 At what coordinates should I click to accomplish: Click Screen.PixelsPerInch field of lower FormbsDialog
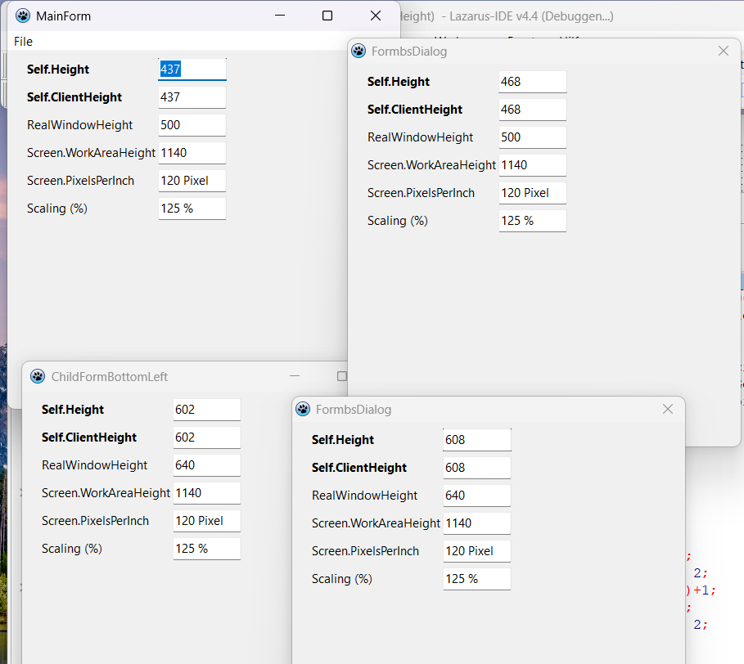point(476,550)
